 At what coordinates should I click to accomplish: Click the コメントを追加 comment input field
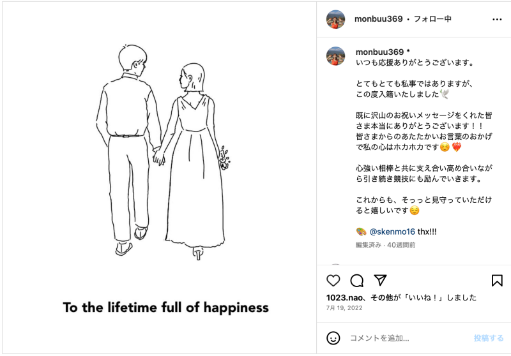point(408,338)
